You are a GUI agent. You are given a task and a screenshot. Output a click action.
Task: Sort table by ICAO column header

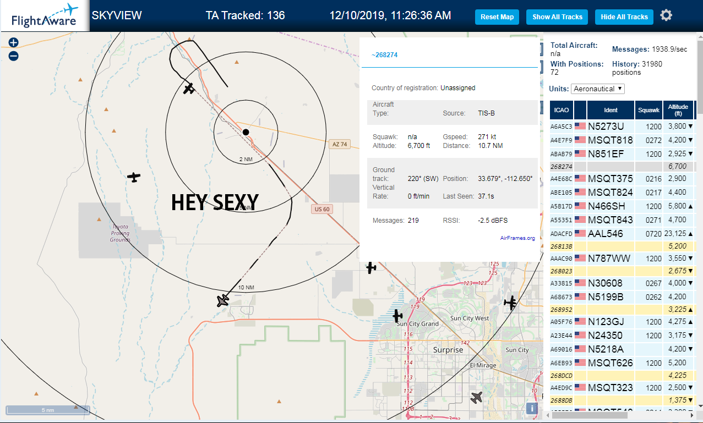pyautogui.click(x=562, y=110)
